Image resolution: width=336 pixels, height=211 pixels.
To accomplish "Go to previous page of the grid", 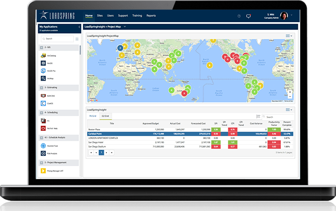I will point(96,153).
